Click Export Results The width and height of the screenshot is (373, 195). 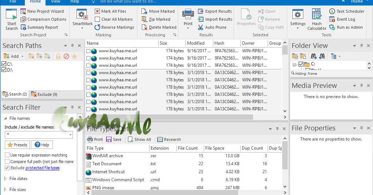(215, 11)
